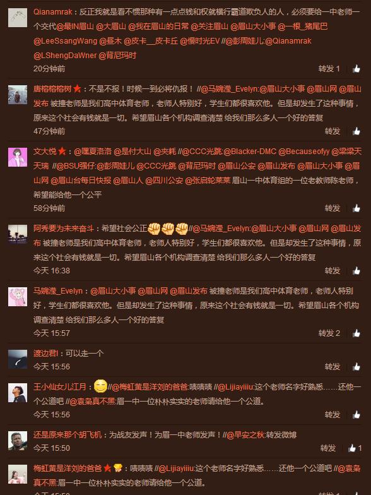The image size is (371, 495).
Task: Like the comment by 马婉滢_Evelyn
Action: coord(356,333)
